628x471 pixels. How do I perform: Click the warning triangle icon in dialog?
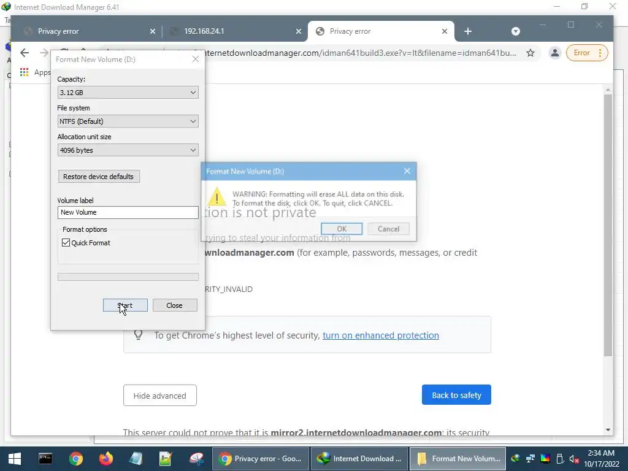pos(216,197)
